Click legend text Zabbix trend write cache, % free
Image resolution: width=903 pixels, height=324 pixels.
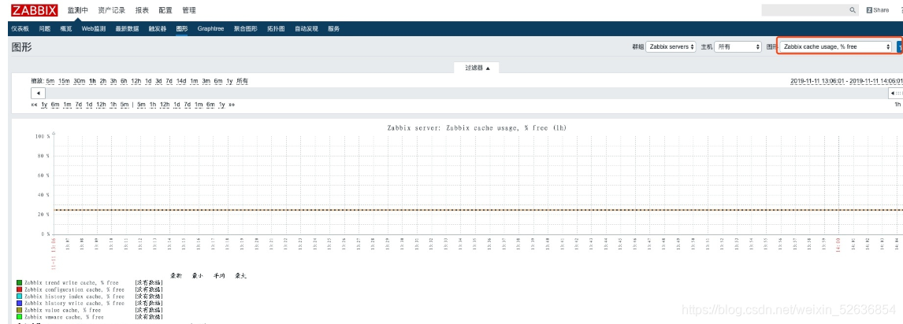coord(72,282)
